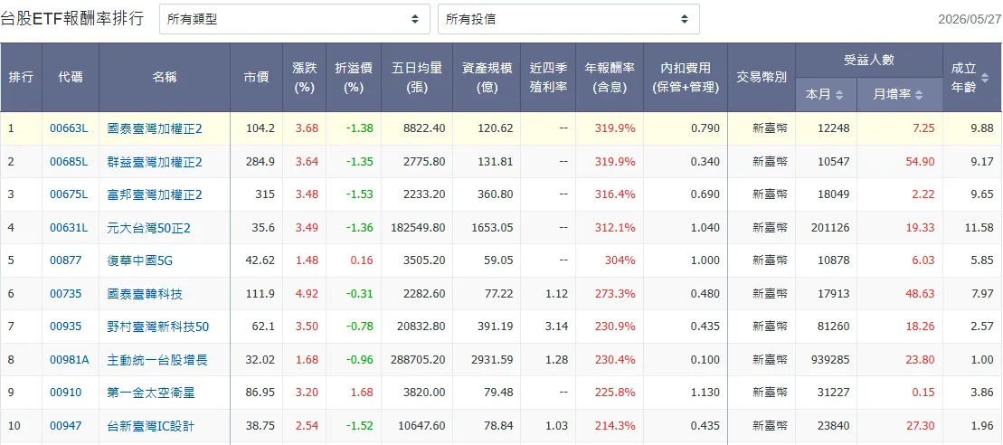Click monthly growth rate 48.63

point(921,293)
